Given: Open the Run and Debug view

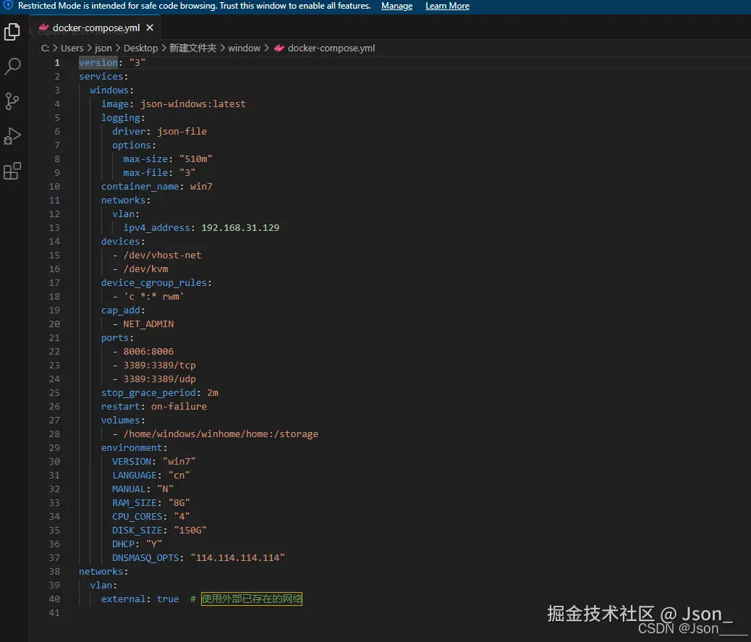Looking at the screenshot, I should (x=12, y=136).
